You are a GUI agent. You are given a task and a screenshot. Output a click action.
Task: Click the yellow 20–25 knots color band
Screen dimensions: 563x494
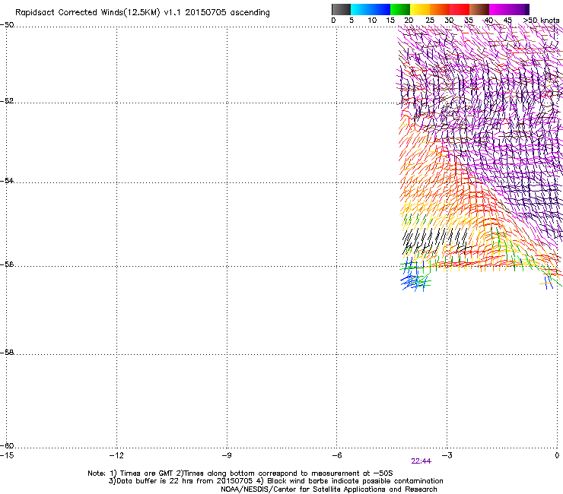tap(420, 9)
